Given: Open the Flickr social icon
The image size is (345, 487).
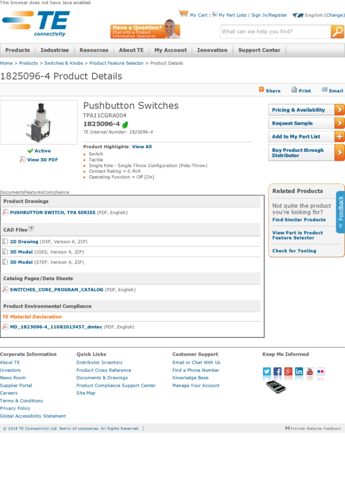Looking at the screenshot, I should (320, 371).
